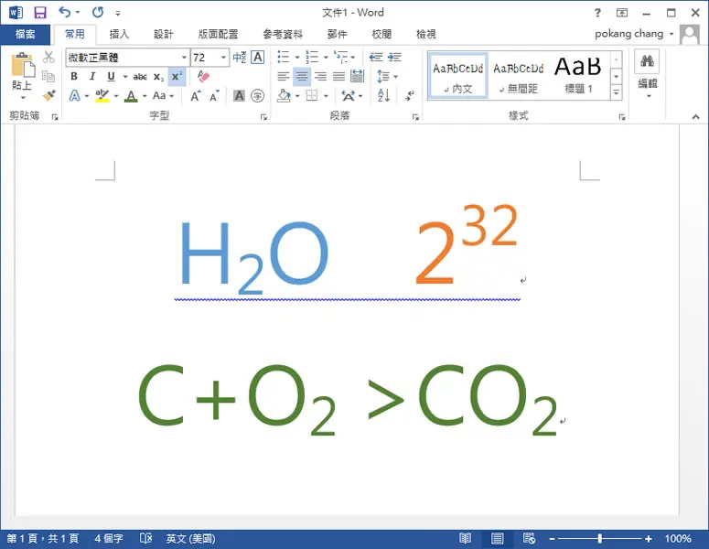Toggle Bold formatting
709x549 pixels.
[x=74, y=77]
